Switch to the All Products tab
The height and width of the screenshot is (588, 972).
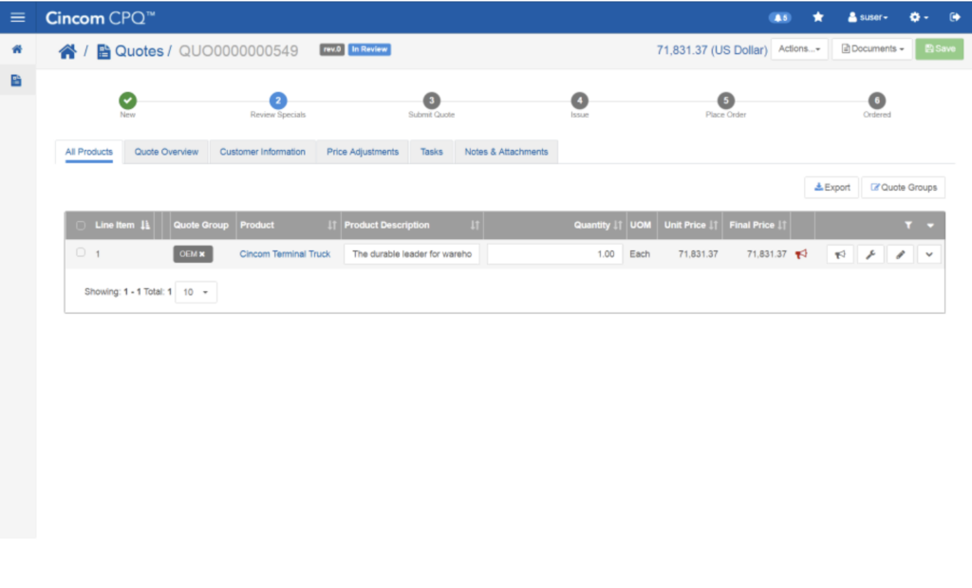tap(89, 152)
